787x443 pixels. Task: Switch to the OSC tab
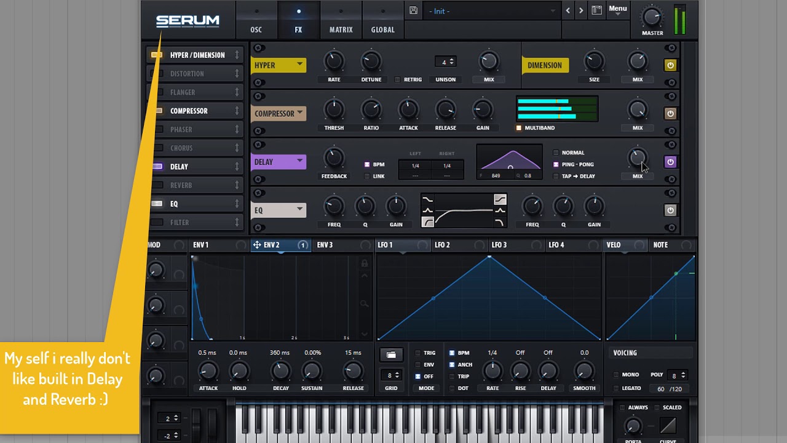click(x=256, y=20)
